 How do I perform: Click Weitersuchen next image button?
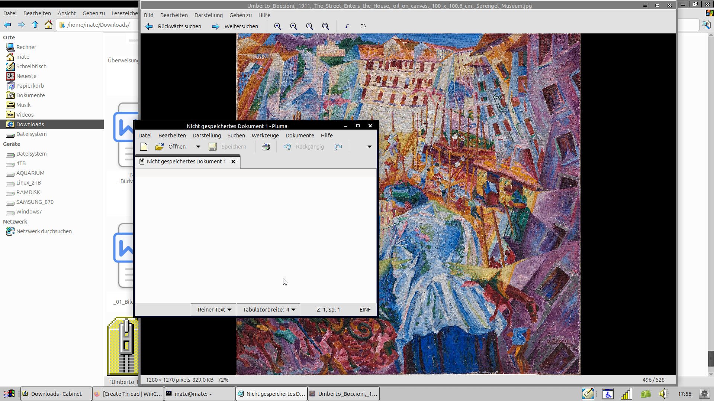(x=235, y=26)
